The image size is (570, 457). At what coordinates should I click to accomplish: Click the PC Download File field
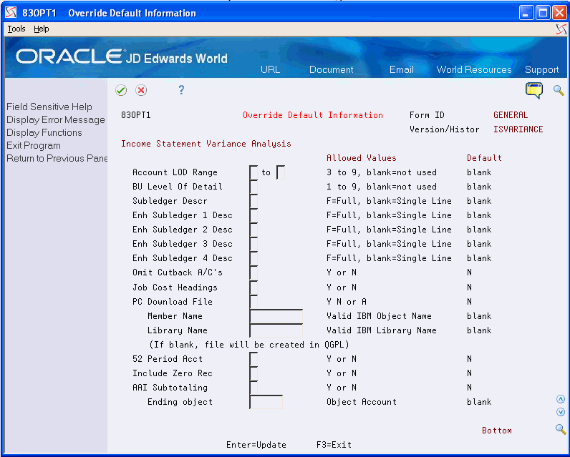(x=253, y=302)
